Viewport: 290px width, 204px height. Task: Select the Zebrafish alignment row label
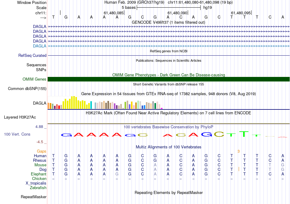(x=38, y=188)
